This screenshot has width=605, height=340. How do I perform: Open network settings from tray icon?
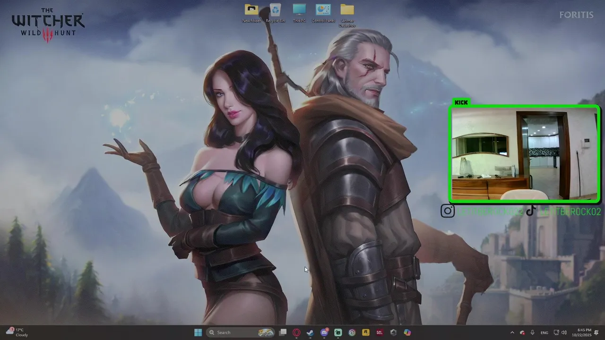pos(556,332)
